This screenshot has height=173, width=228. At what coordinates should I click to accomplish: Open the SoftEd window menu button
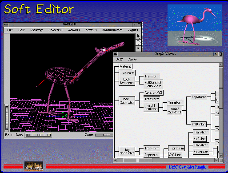tap(6, 24)
